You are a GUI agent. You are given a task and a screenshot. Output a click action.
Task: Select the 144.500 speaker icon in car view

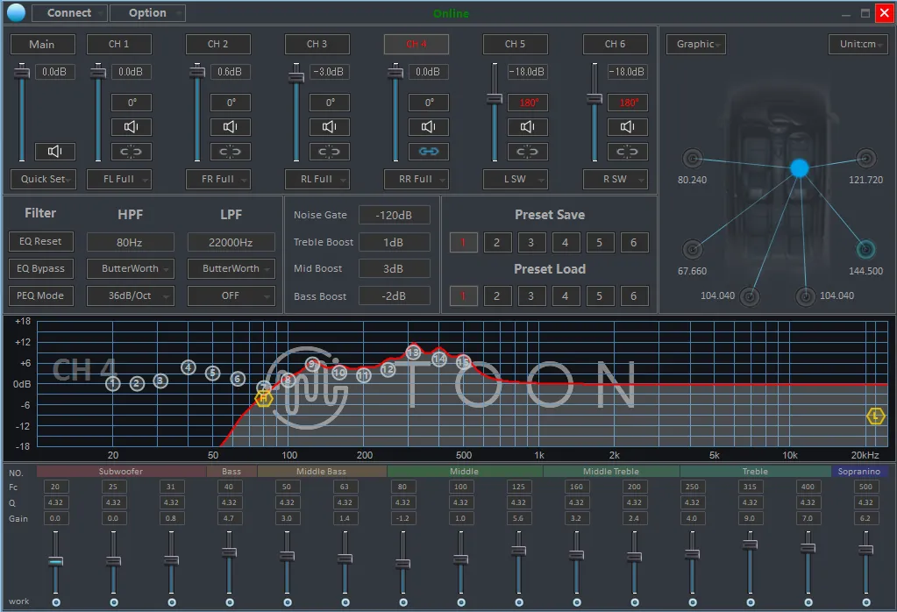click(865, 249)
